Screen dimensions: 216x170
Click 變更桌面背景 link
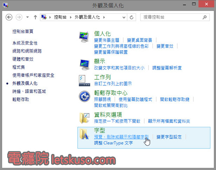tap(140, 40)
